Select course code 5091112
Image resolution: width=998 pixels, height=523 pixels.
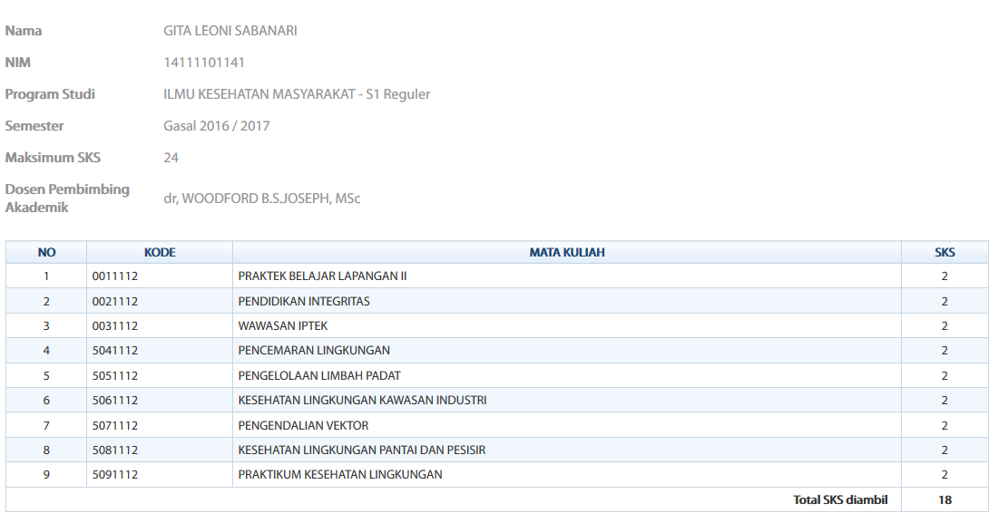pyautogui.click(x=115, y=475)
